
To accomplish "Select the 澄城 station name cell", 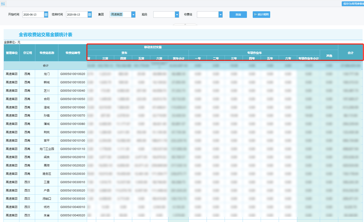I will click(47, 107).
